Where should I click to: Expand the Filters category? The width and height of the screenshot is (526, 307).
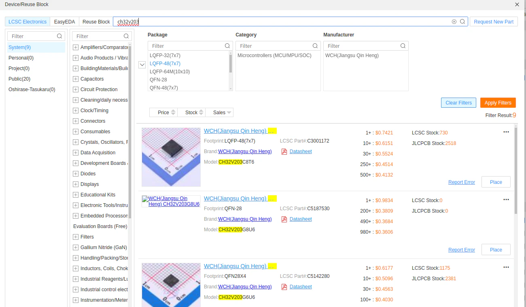tap(76, 237)
